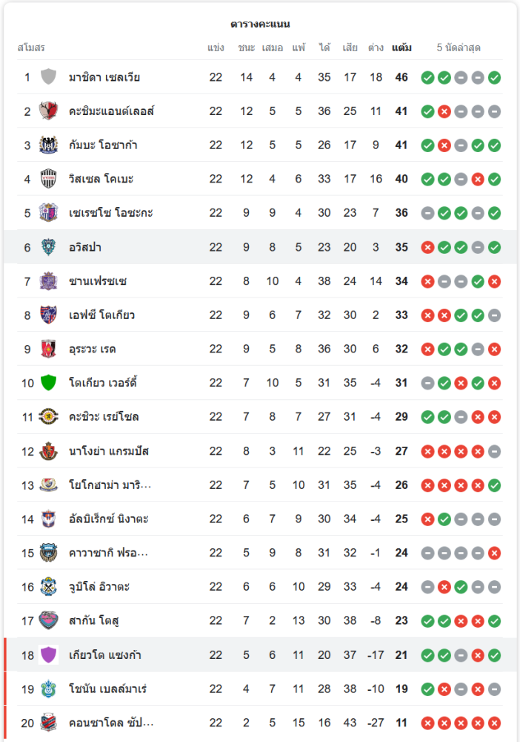Click Kashima Antlers' red loss result icon

(444, 111)
